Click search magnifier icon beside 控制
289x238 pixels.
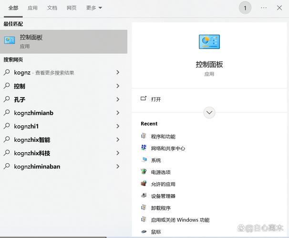pyautogui.click(x=7, y=86)
